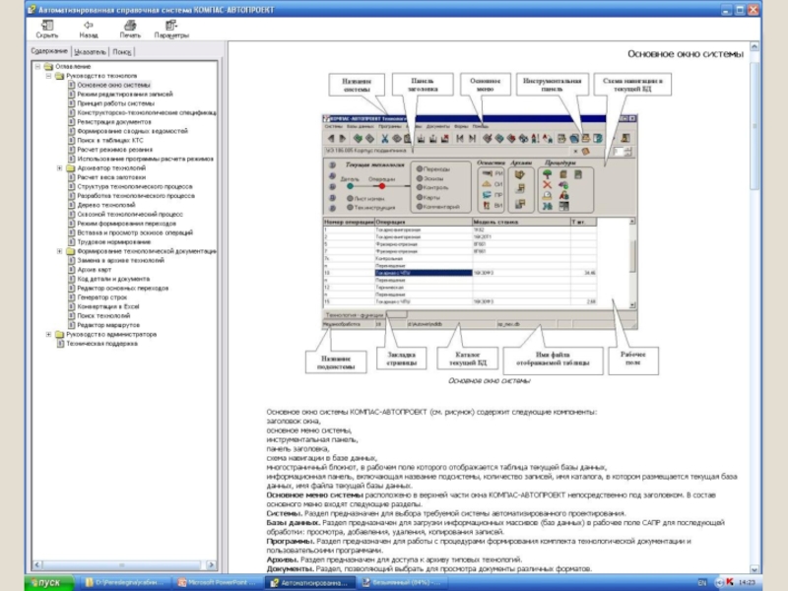Click the Печать printer icon
This screenshot has width=788, height=591.
click(130, 24)
